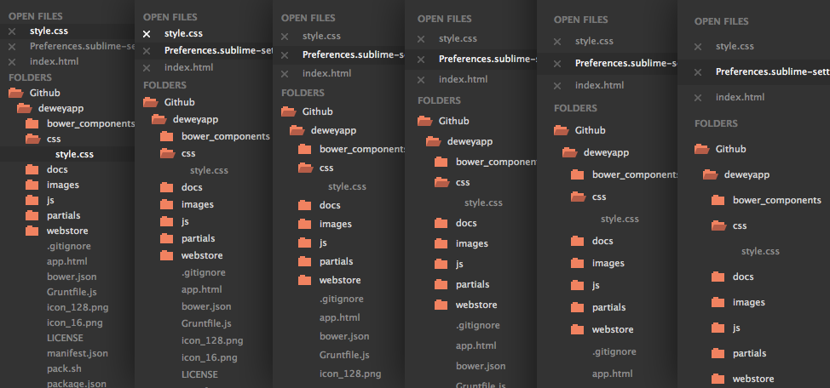The height and width of the screenshot is (388, 830).
Task: Click images folder icon in fourth panel
Action: 441,243
